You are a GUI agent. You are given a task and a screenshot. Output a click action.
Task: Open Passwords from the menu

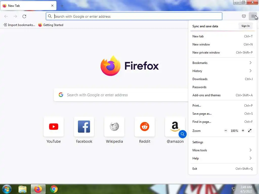point(223,87)
